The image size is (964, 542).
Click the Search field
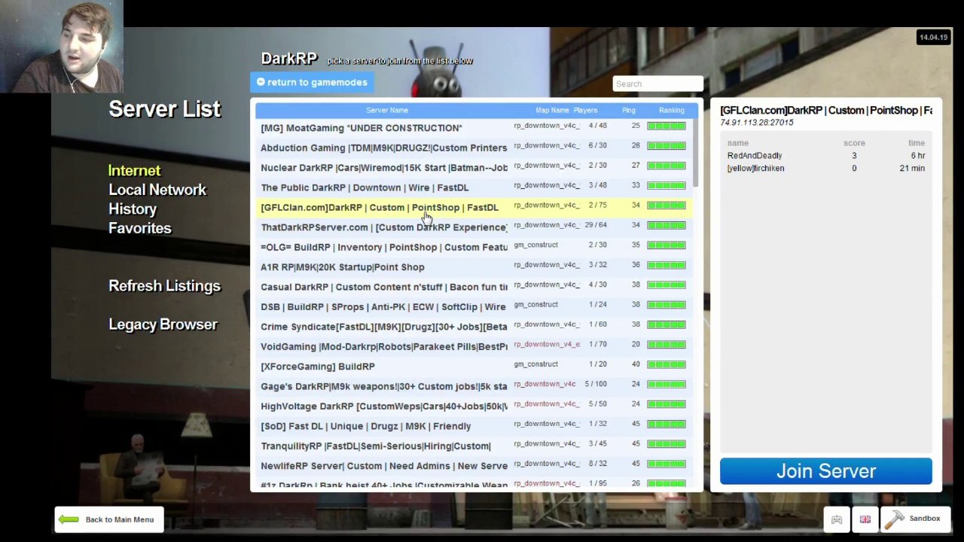coord(657,84)
